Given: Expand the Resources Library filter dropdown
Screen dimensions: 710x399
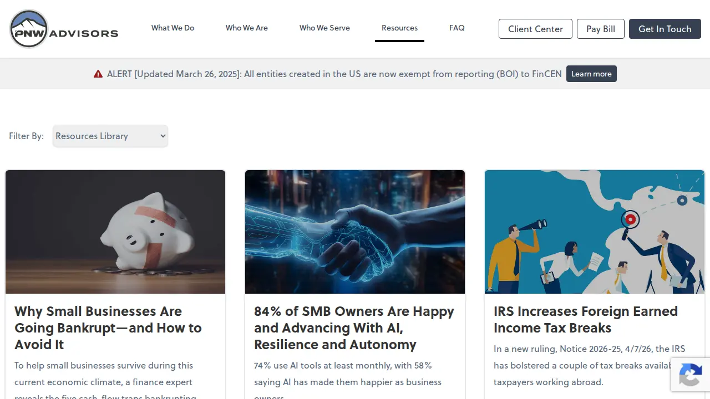Looking at the screenshot, I should [x=110, y=136].
